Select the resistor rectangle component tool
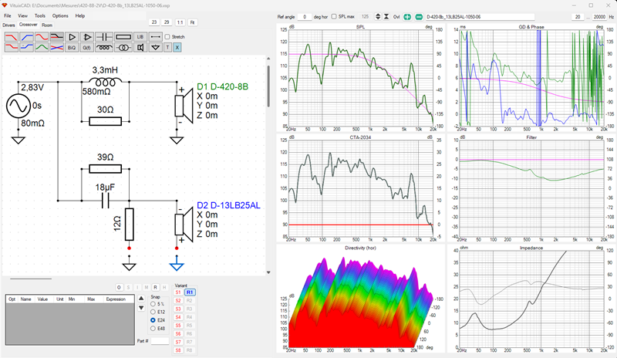The width and height of the screenshot is (617, 358). click(123, 37)
